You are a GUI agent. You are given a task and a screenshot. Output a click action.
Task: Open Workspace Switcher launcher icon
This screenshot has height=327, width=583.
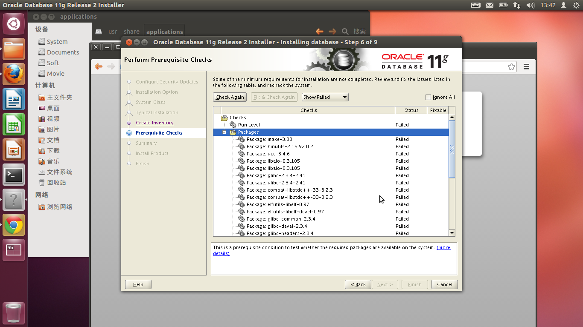tap(14, 250)
